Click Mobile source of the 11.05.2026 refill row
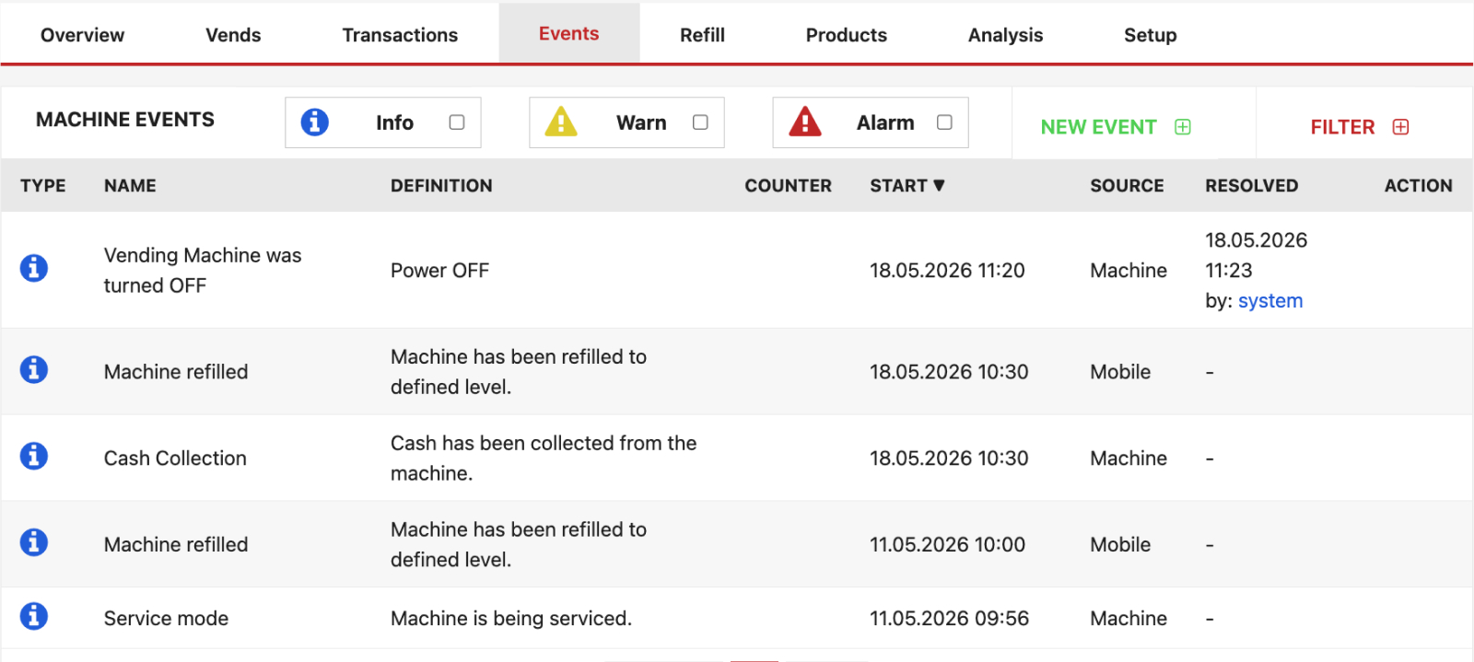This screenshot has height=662, width=1474. [x=1120, y=545]
